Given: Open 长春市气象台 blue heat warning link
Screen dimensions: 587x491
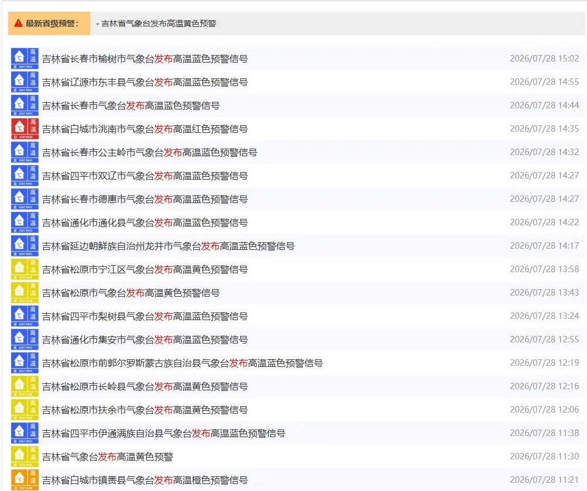Looking at the screenshot, I should click(131, 106).
